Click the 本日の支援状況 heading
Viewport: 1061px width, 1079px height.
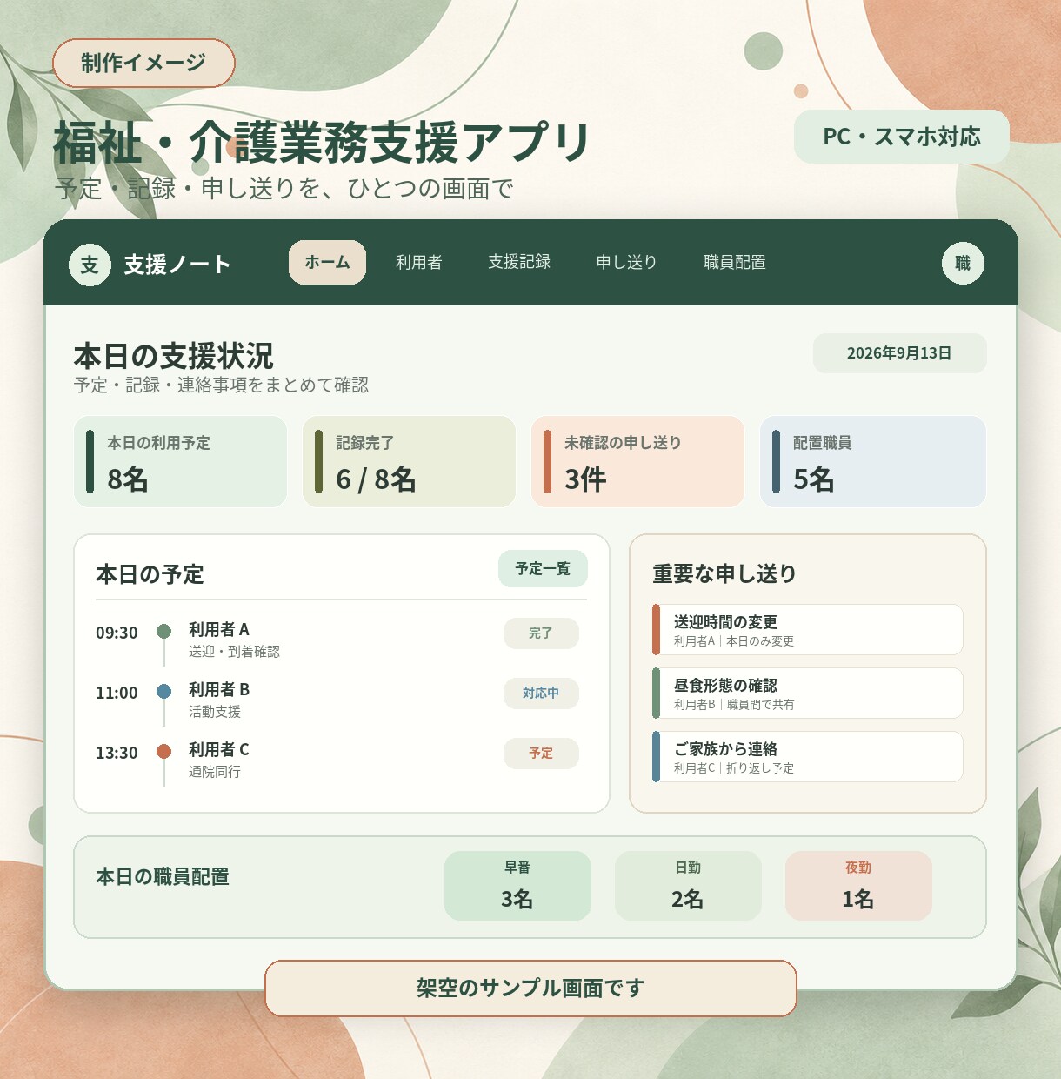click(173, 356)
